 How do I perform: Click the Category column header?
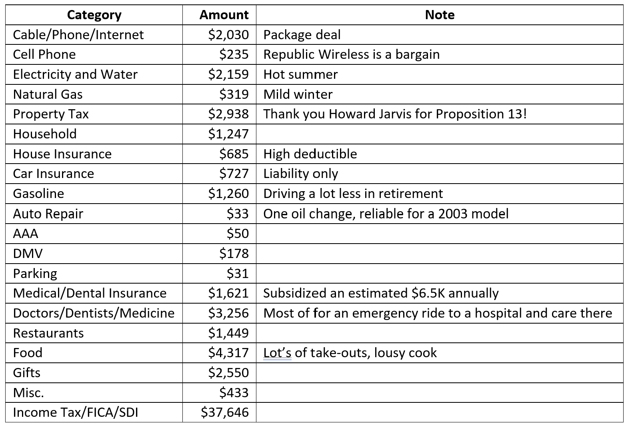click(x=94, y=15)
